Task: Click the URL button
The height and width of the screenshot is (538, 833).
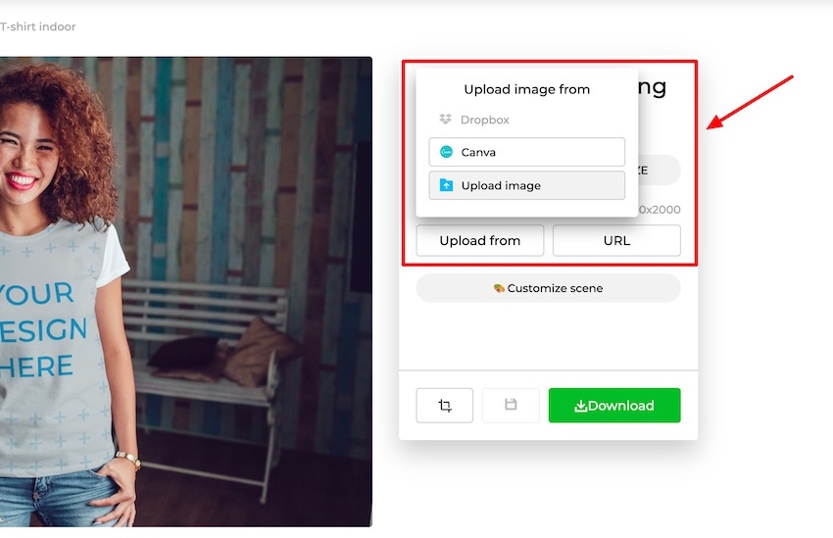Action: [616, 241]
